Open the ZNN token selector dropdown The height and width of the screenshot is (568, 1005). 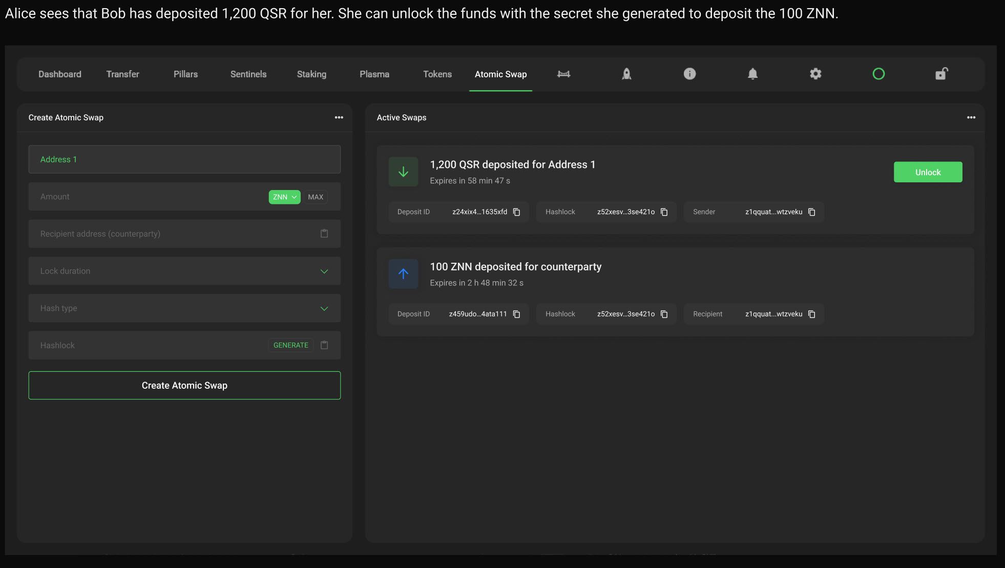tap(284, 197)
